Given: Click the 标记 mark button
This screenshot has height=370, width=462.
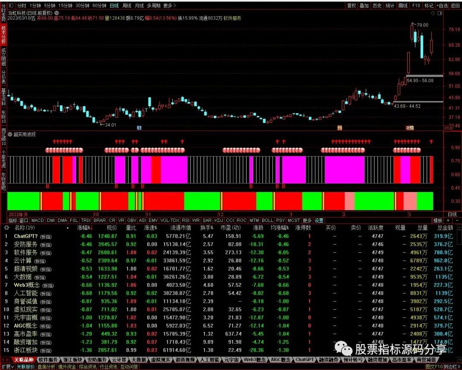Looking at the screenshot, I should click(429, 6).
